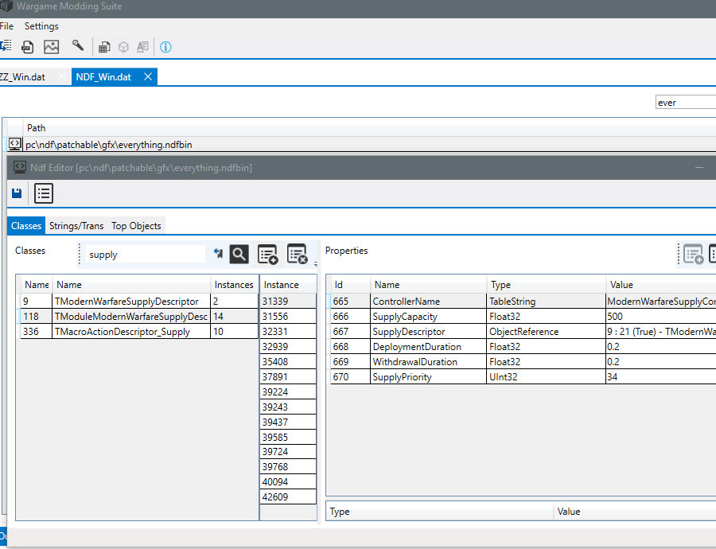The width and height of the screenshot is (716, 549).
Task: Open the image viewer toolbar icon
Action: tap(51, 47)
